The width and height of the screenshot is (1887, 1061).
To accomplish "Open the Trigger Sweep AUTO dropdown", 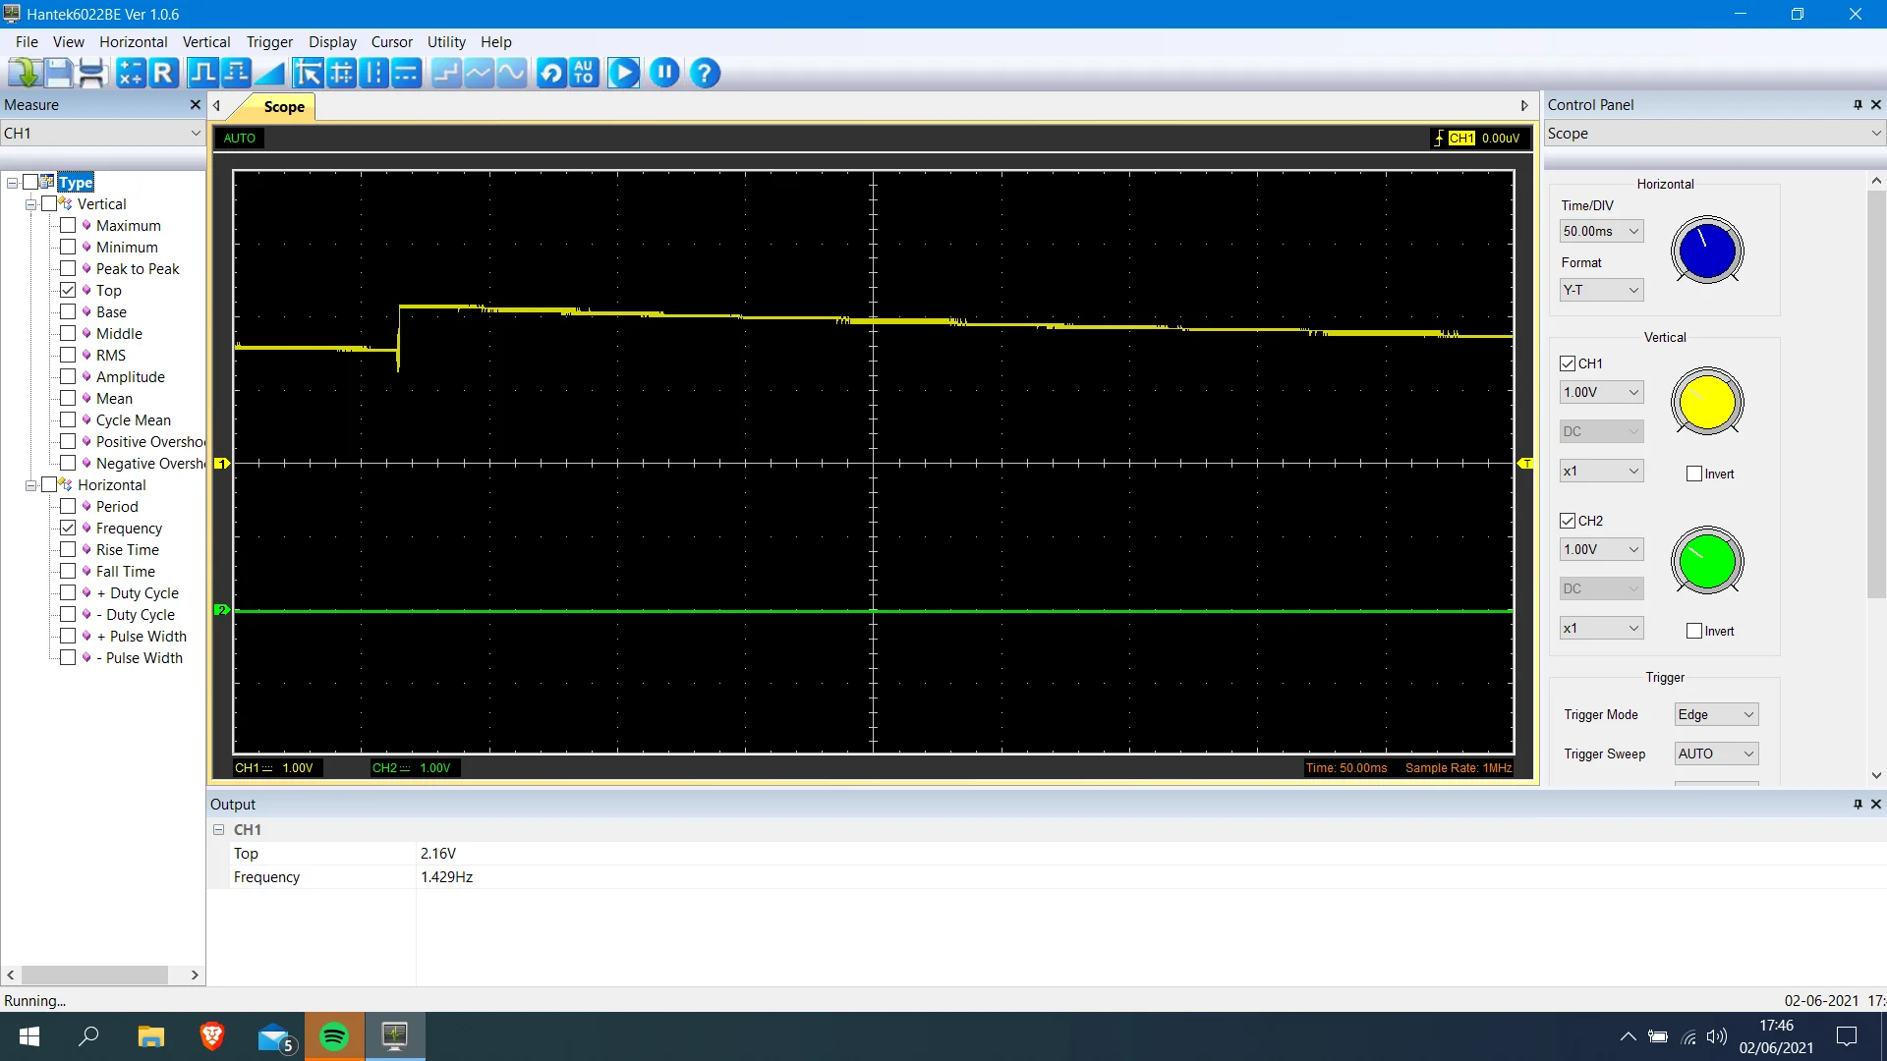I will coord(1716,754).
